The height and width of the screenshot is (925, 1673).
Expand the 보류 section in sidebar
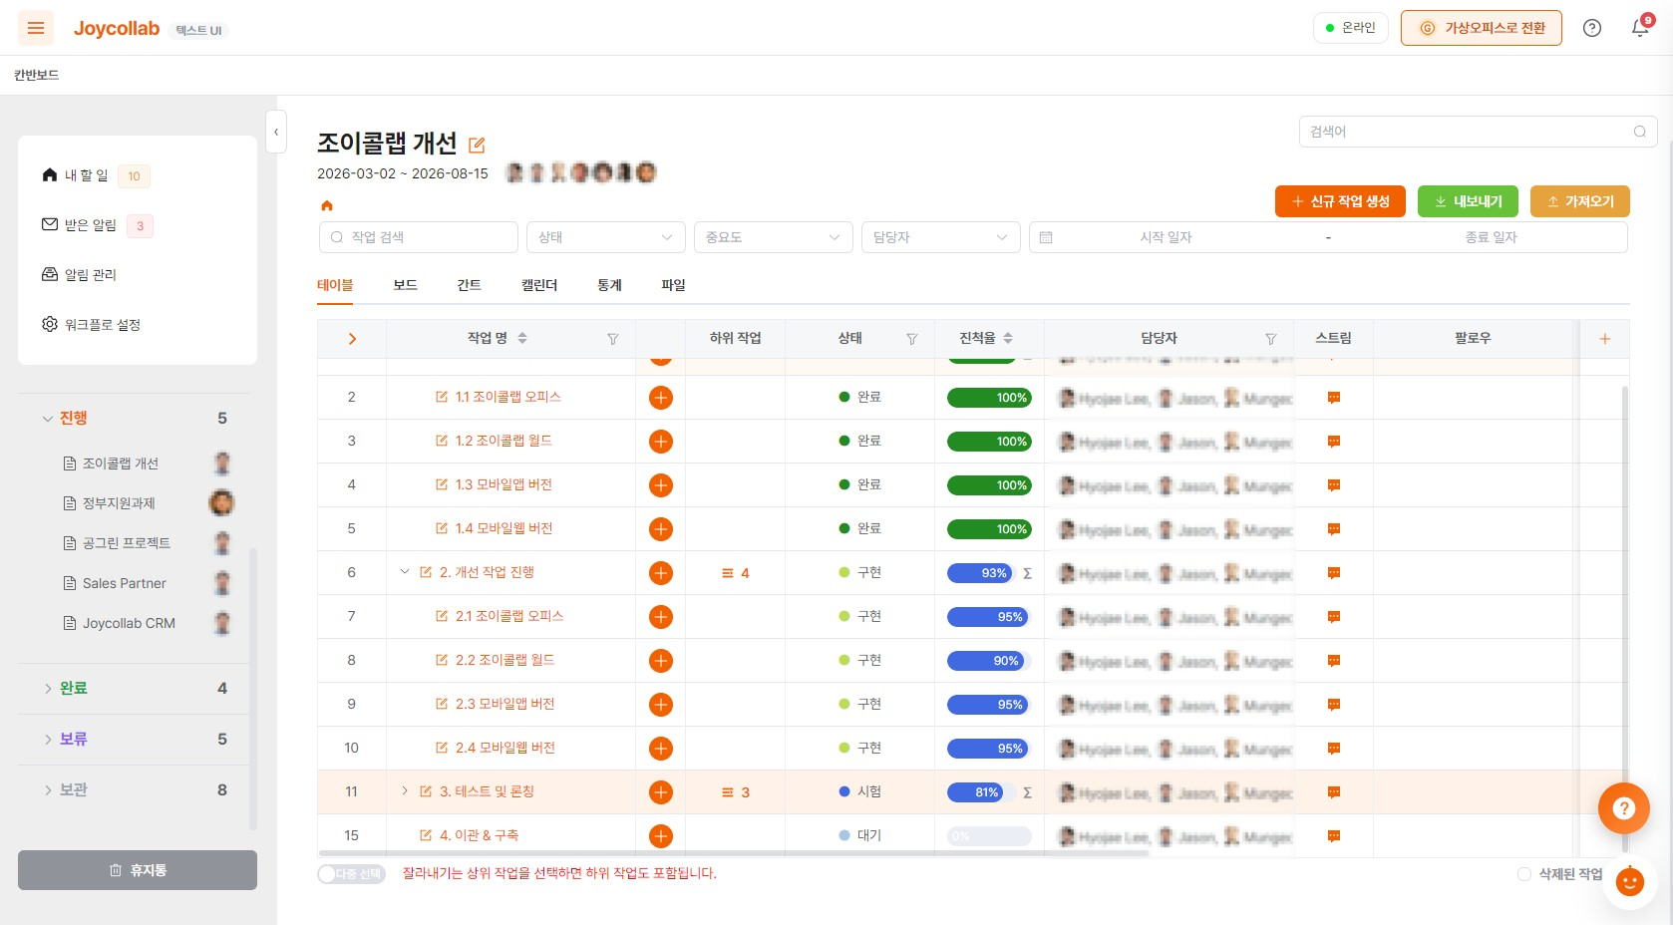(x=47, y=740)
